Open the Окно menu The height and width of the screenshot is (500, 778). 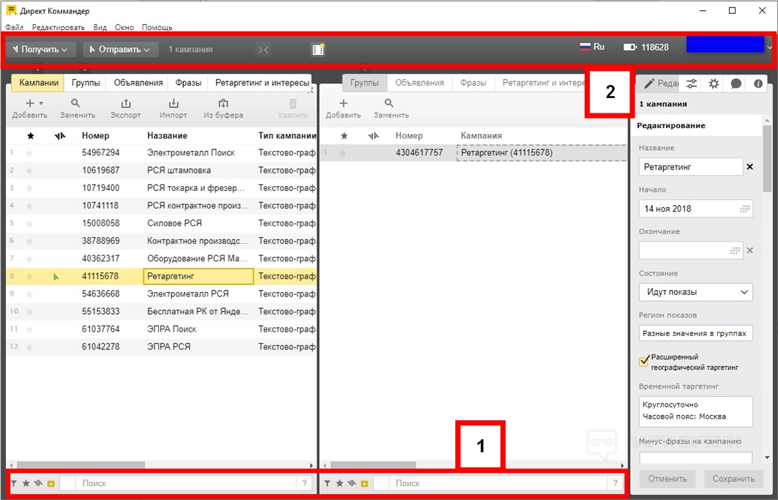coord(124,27)
